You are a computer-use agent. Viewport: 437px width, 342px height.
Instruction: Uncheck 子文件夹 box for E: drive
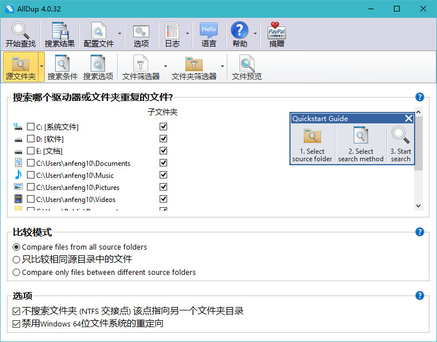(x=163, y=151)
